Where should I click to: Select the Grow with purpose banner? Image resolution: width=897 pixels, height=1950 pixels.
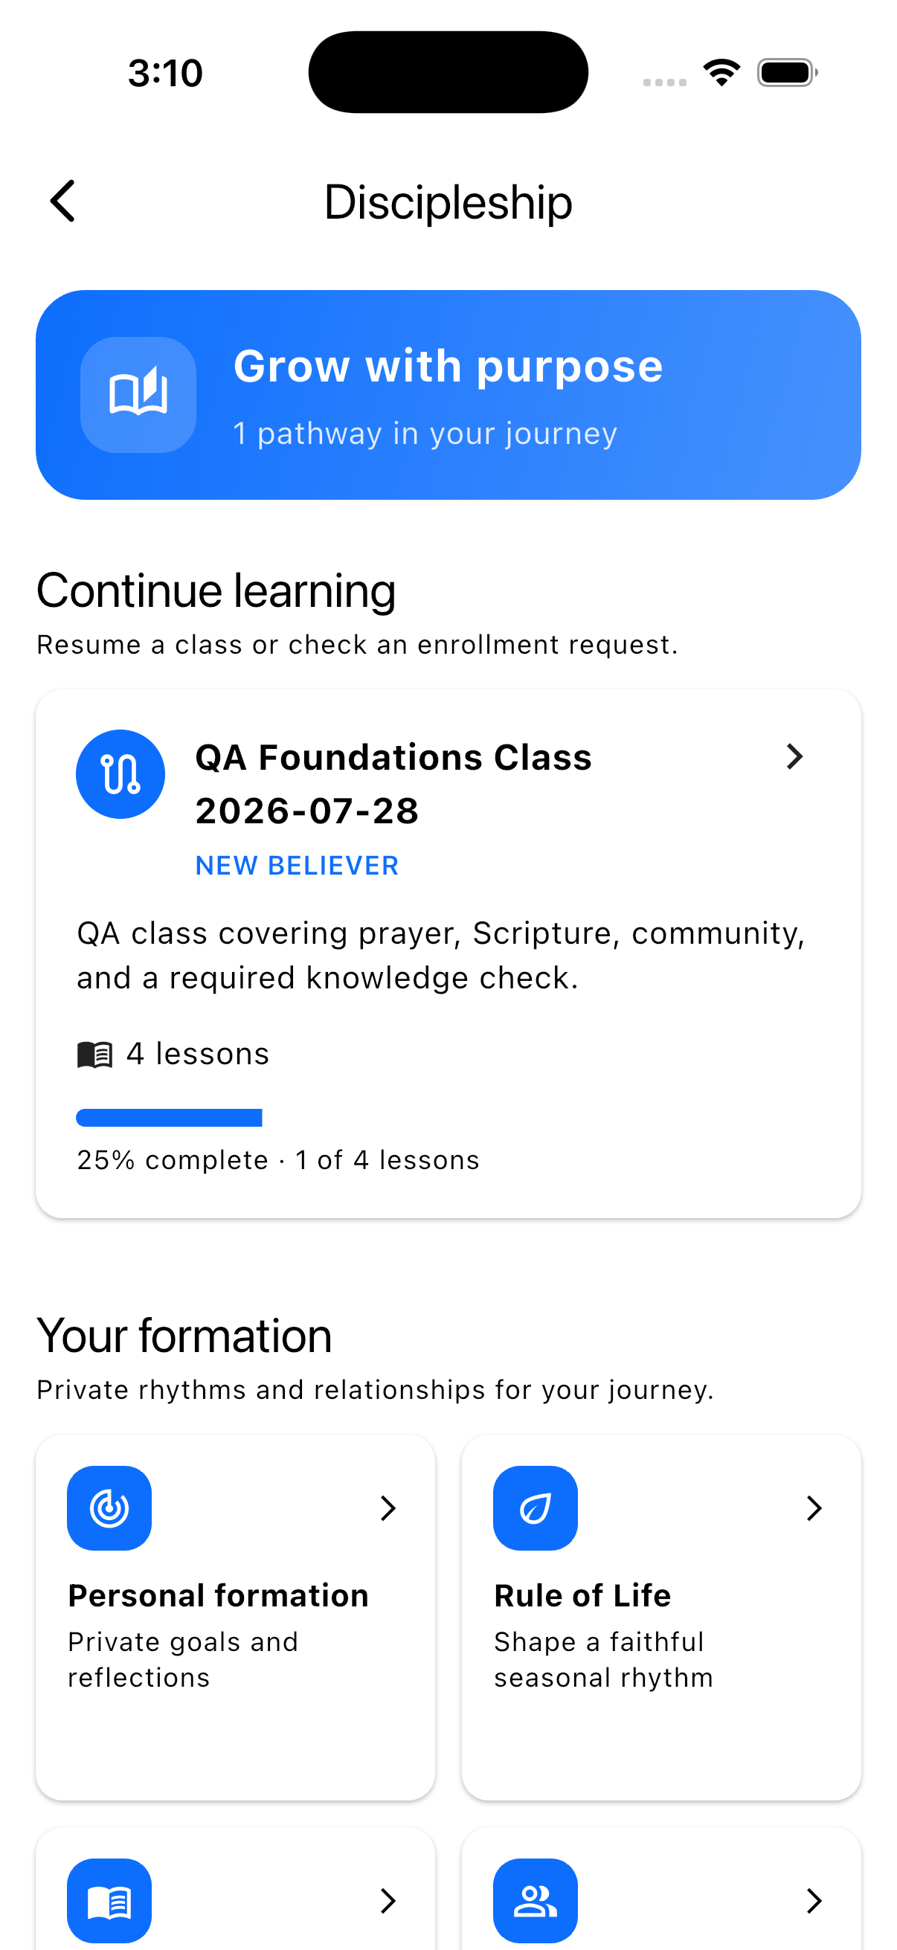pos(448,394)
